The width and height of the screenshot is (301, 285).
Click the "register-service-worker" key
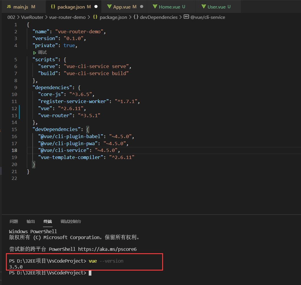(x=73, y=101)
